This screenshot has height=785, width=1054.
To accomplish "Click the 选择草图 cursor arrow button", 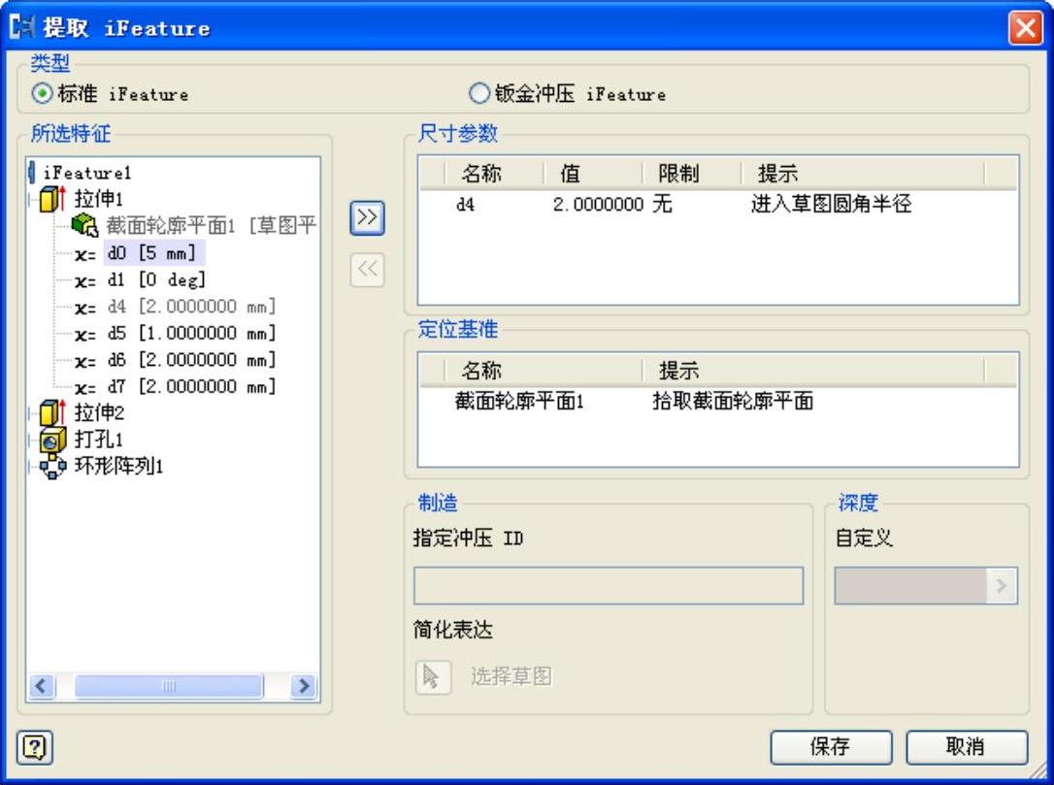I will pyautogui.click(x=433, y=676).
